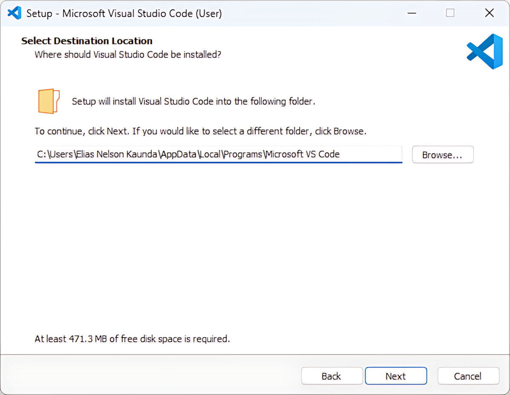The height and width of the screenshot is (395, 510).
Task: Cancel the Visual Studio Code installation
Action: pyautogui.click(x=468, y=376)
